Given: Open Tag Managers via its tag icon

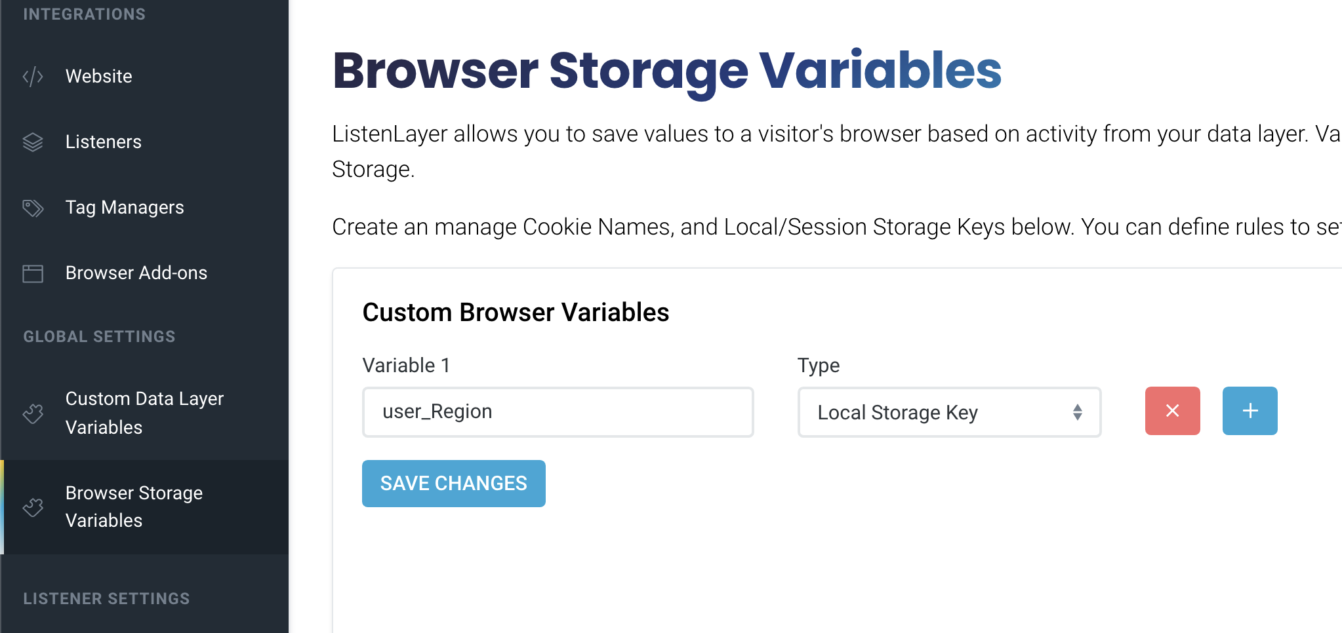Looking at the screenshot, I should (x=33, y=208).
